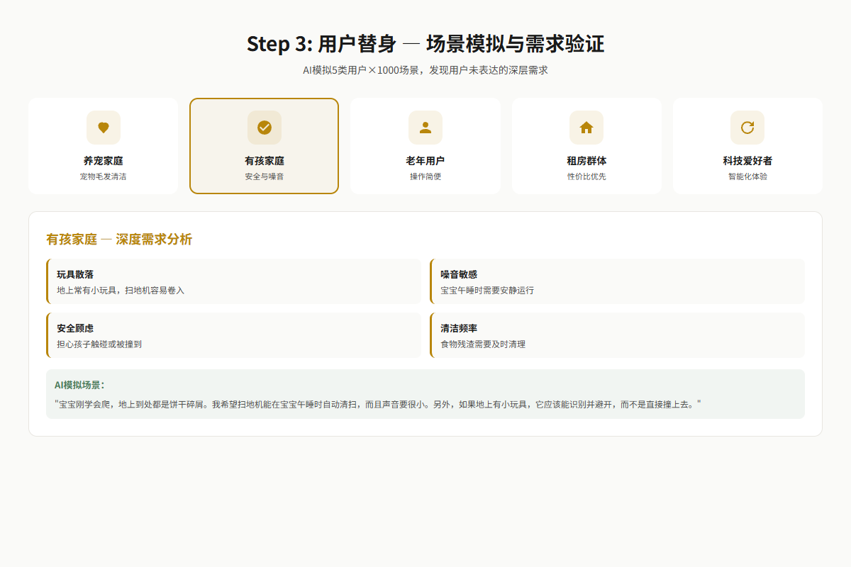Click the person icon for 老年用户
The width and height of the screenshot is (851, 567).
[x=425, y=128]
